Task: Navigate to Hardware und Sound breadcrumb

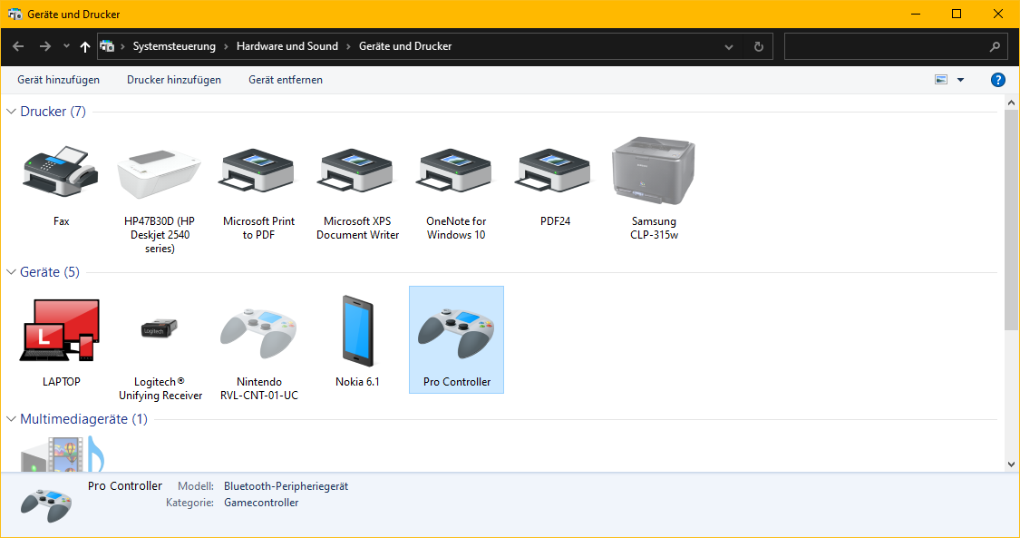Action: tap(287, 46)
